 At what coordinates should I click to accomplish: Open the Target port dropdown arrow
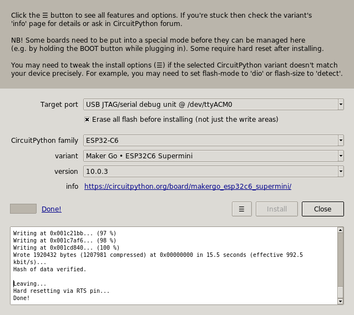(341, 104)
